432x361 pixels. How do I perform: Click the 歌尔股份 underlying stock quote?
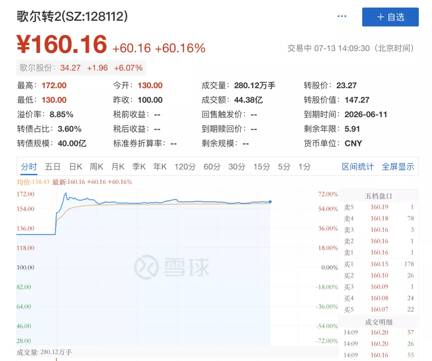pos(81,68)
